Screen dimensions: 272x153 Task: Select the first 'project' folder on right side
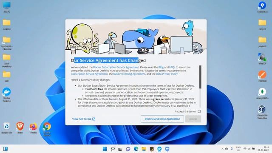pyautogui.click(x=262, y=25)
